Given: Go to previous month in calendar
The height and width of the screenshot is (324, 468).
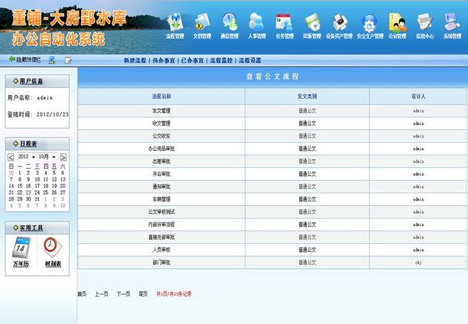Looking at the screenshot, I should point(10,158).
